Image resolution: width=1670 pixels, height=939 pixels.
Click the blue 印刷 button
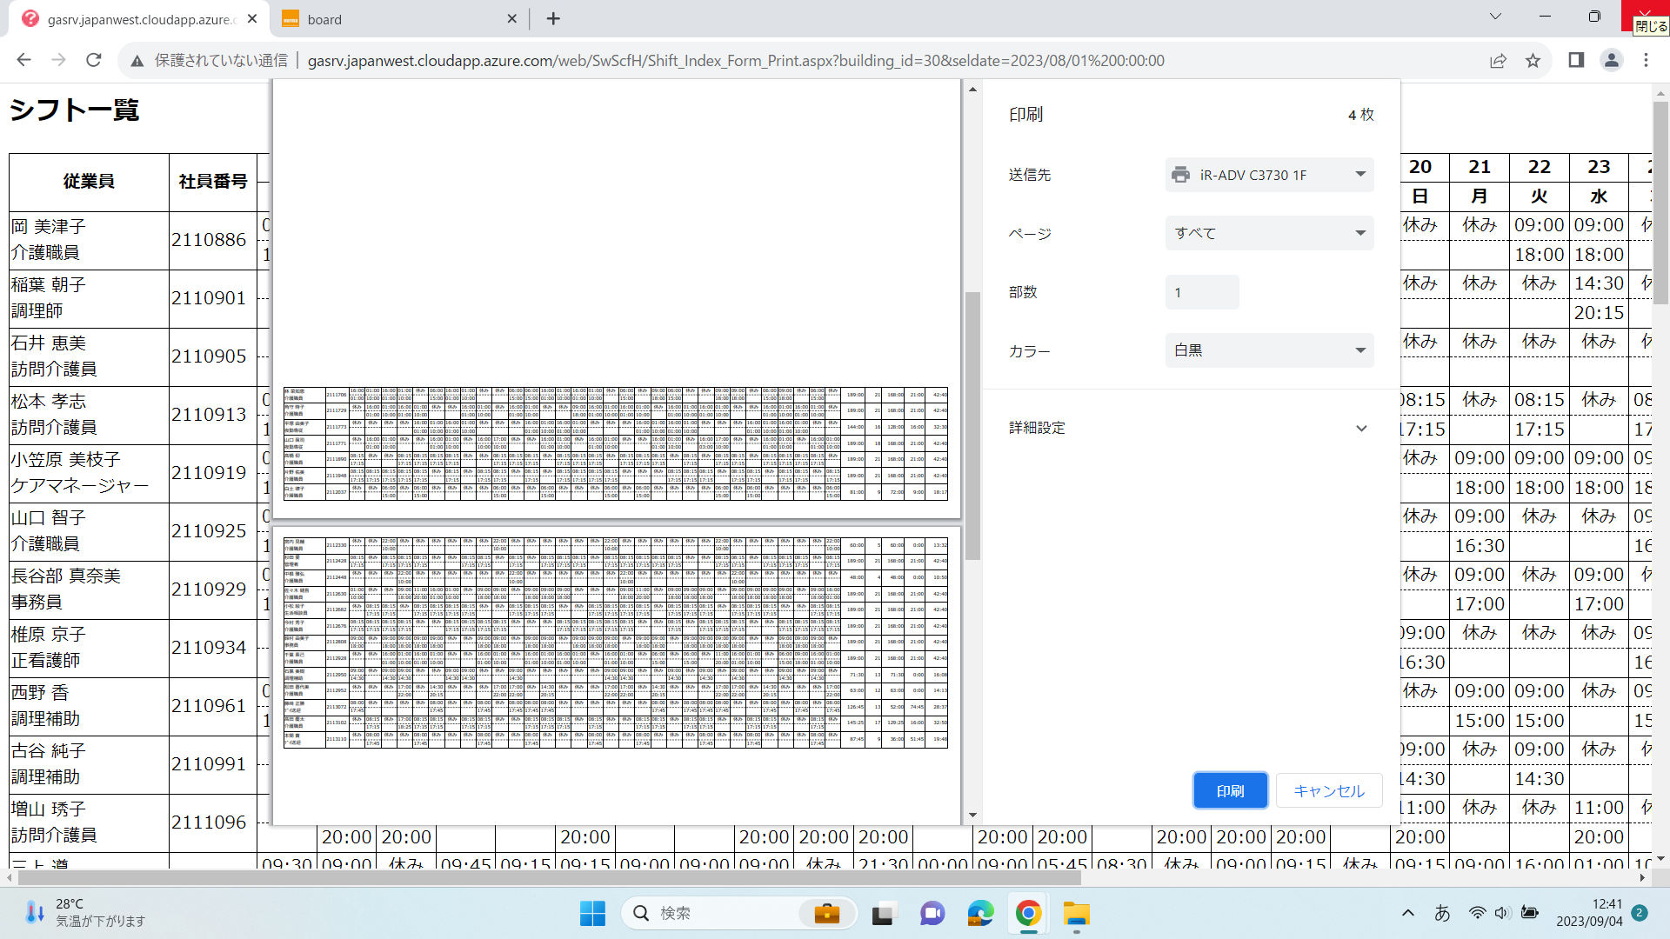[1230, 791]
